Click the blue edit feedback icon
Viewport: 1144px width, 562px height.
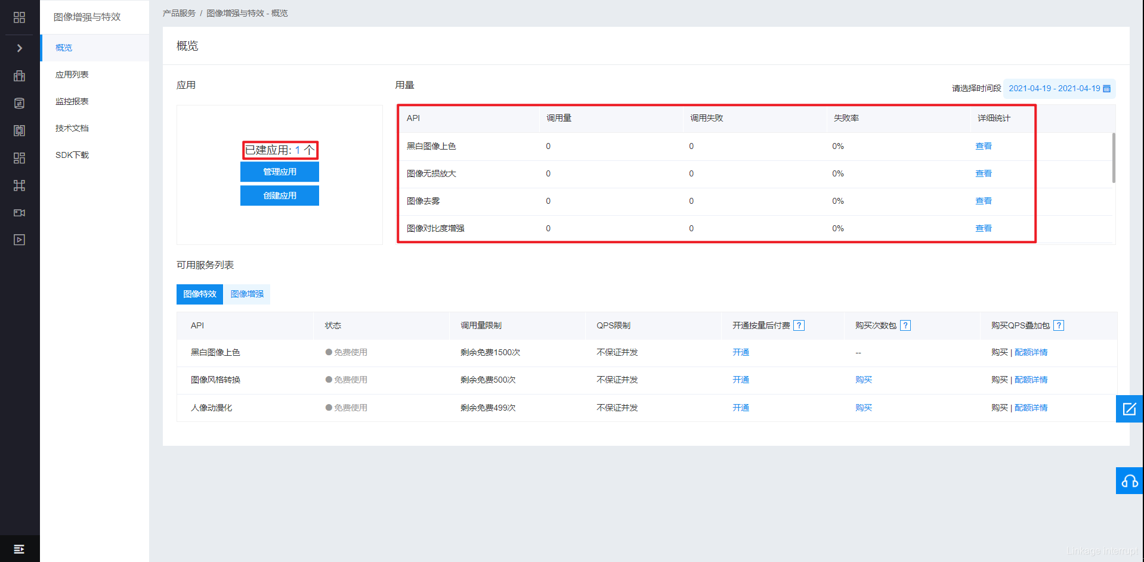(x=1129, y=409)
